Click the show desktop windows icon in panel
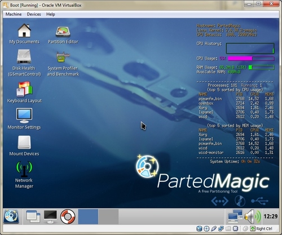 (33, 216)
